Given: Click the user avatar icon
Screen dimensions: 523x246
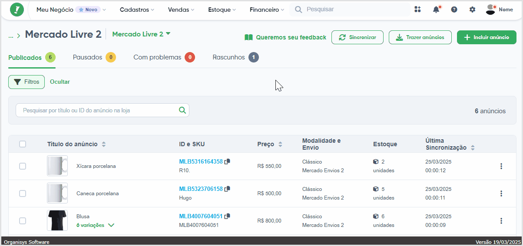Looking at the screenshot, I should [x=491, y=10].
